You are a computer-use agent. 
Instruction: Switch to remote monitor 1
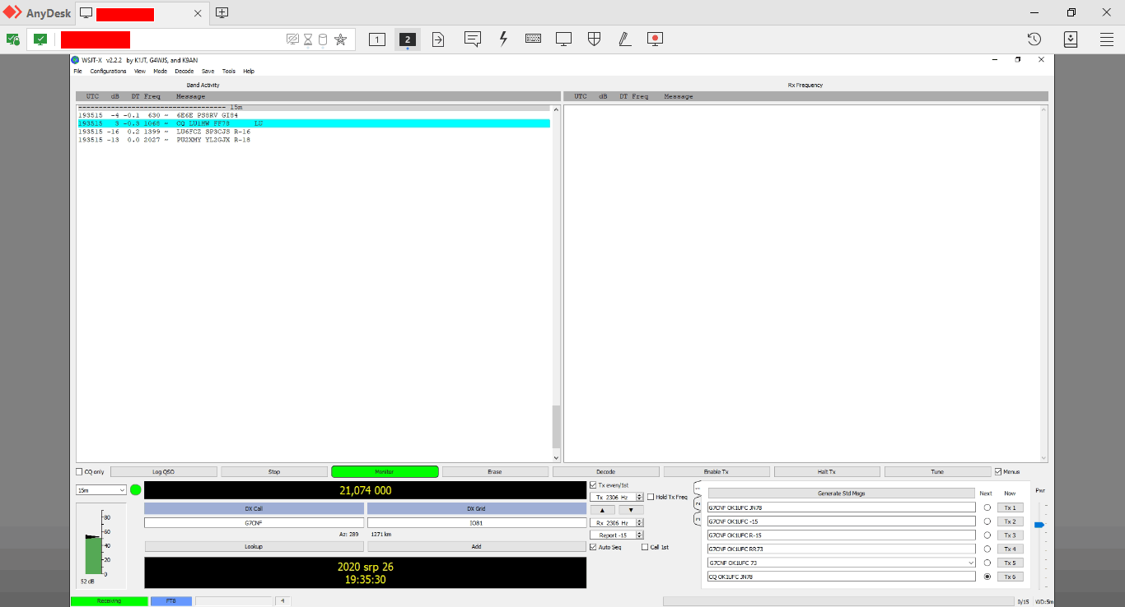(x=377, y=39)
